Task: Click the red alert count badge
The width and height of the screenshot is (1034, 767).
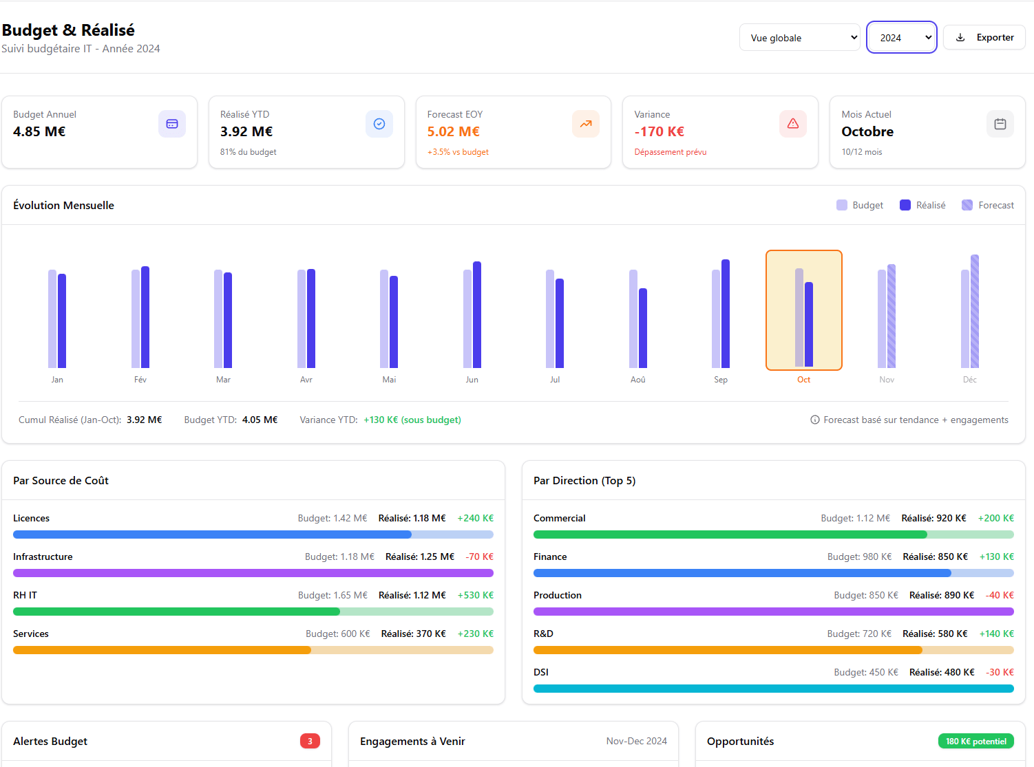Action: 310,741
